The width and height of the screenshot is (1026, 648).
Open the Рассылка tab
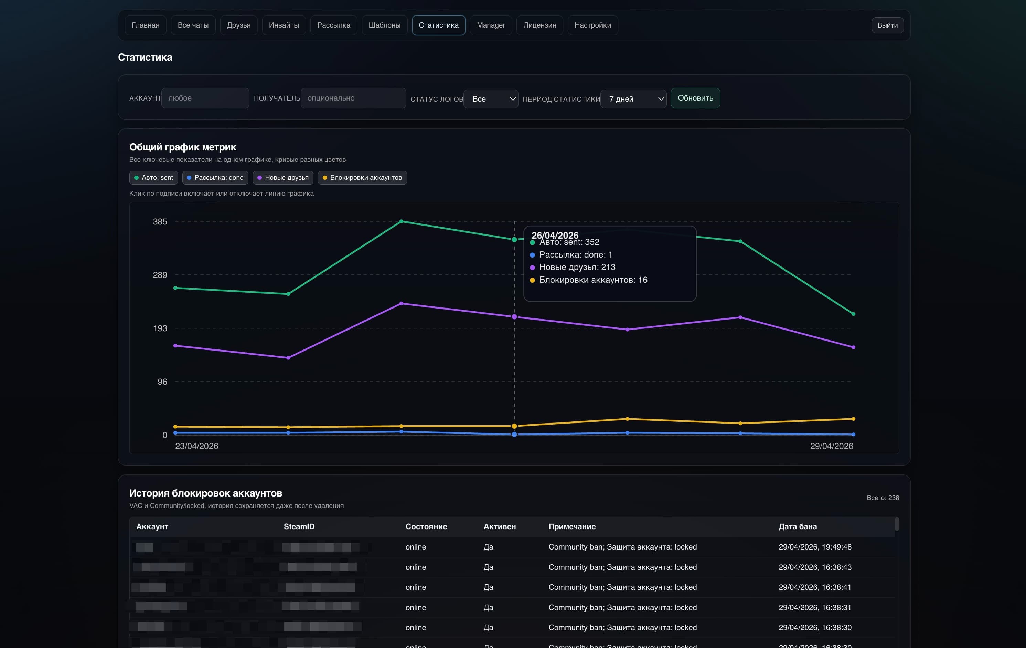click(334, 25)
